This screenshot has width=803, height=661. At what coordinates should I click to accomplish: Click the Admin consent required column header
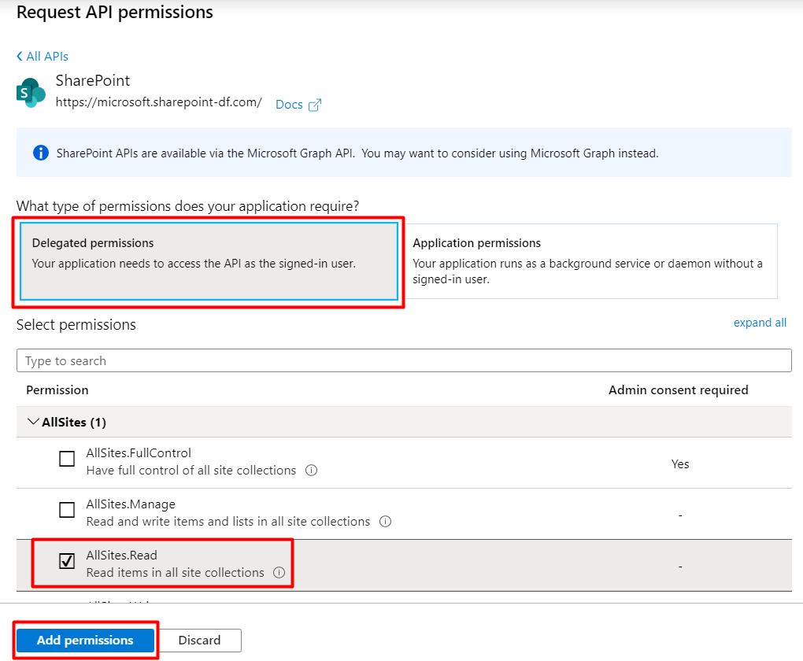pyautogui.click(x=678, y=390)
